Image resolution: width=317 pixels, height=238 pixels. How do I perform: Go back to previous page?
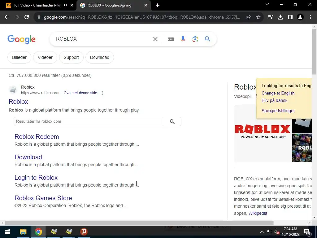(x=7, y=17)
